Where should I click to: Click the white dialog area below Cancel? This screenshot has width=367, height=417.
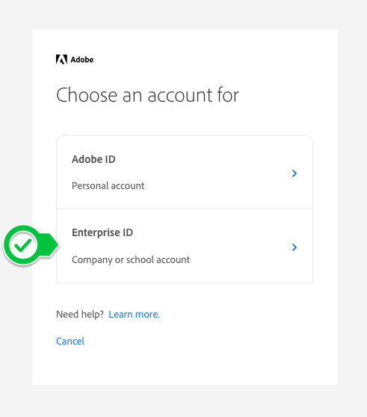[185, 365]
